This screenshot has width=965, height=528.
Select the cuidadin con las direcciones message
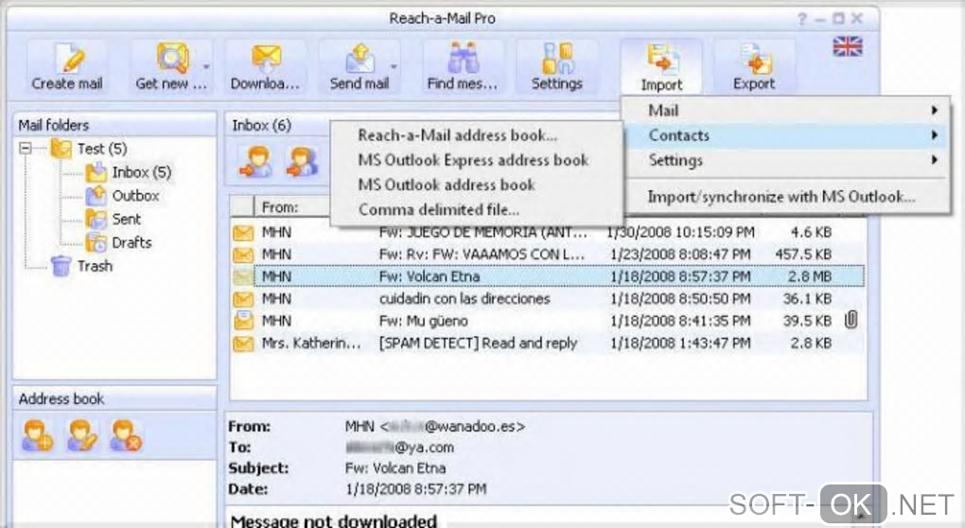pyautogui.click(x=548, y=299)
